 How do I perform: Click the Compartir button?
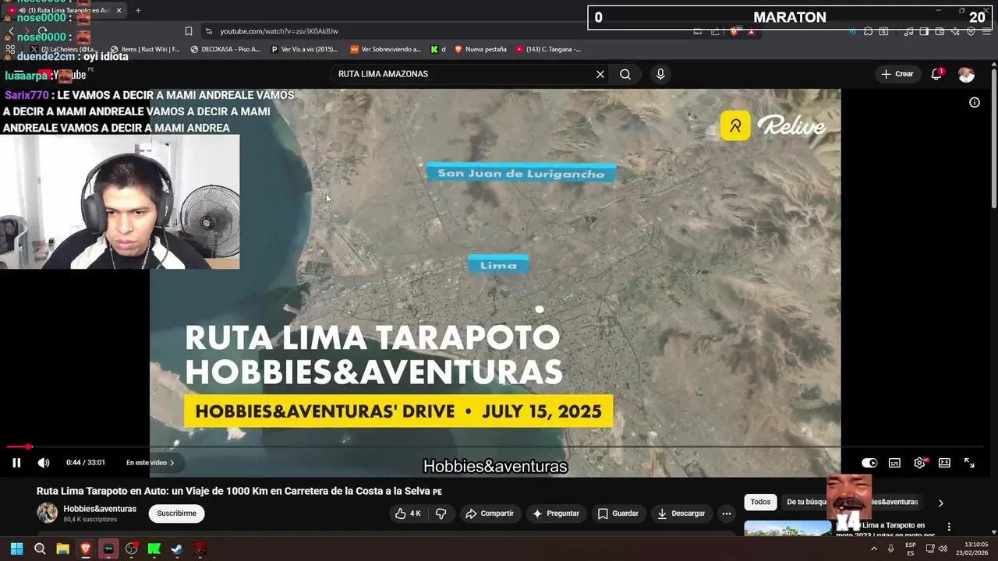(490, 513)
